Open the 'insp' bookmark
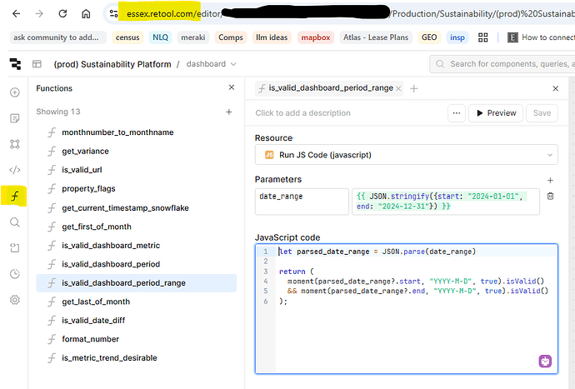 457,37
